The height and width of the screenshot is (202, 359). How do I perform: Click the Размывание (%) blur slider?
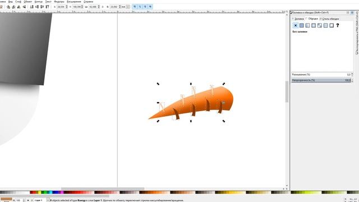point(321,75)
